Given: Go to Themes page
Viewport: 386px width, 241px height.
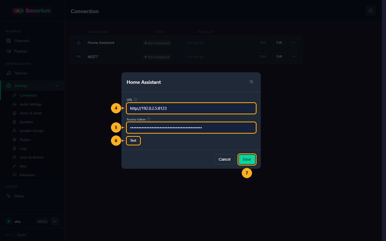Looking at the screenshot, I should 32,73.
